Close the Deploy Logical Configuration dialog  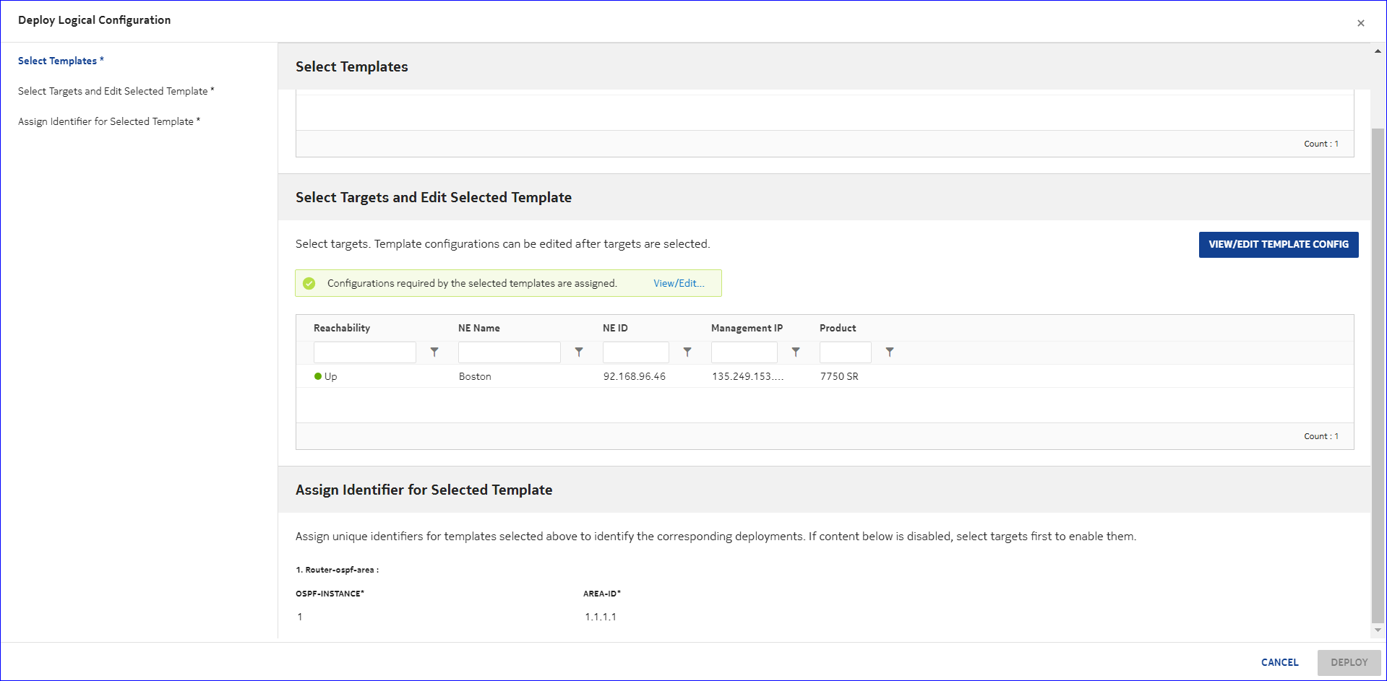coord(1360,23)
